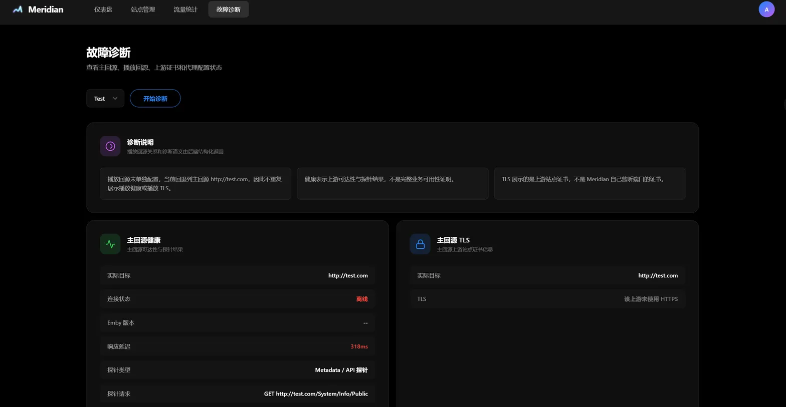Click the Metadata / API 探针 value
Screen dimensions: 786x407
tap(341, 370)
